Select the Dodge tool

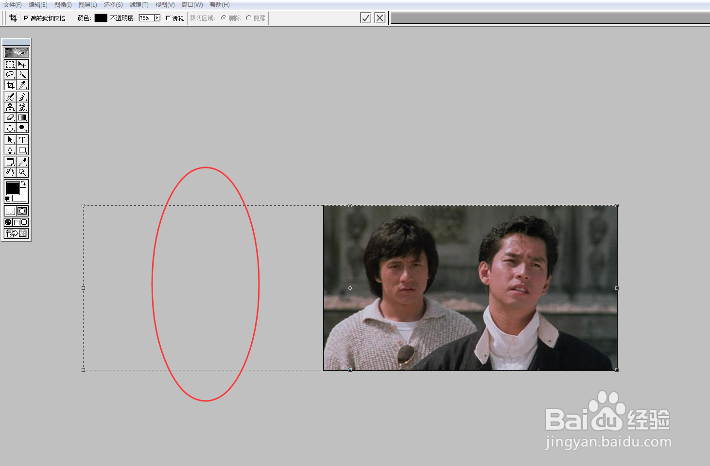click(x=22, y=128)
